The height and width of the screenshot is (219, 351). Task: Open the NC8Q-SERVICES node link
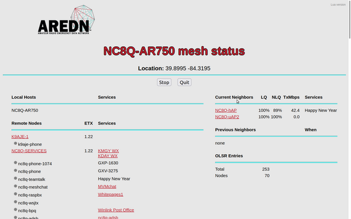coord(29,151)
